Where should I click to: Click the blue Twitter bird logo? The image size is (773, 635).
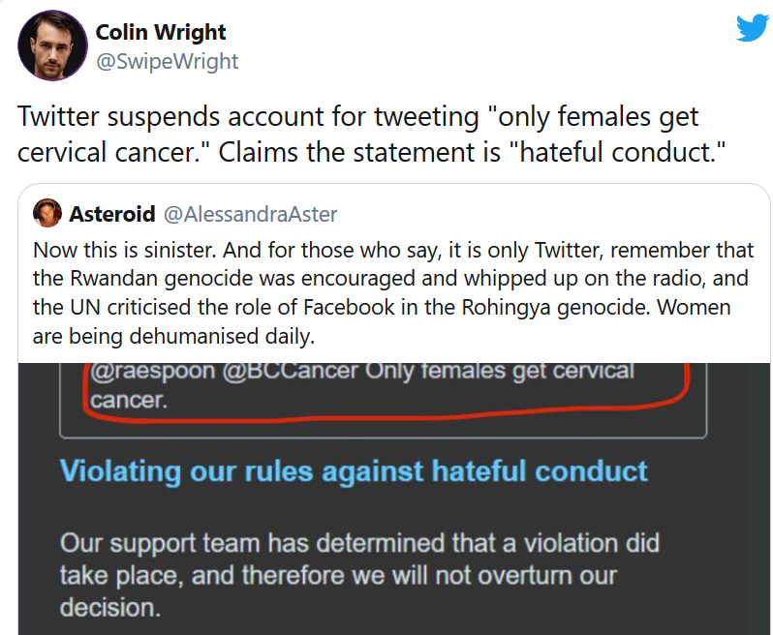pos(752,28)
